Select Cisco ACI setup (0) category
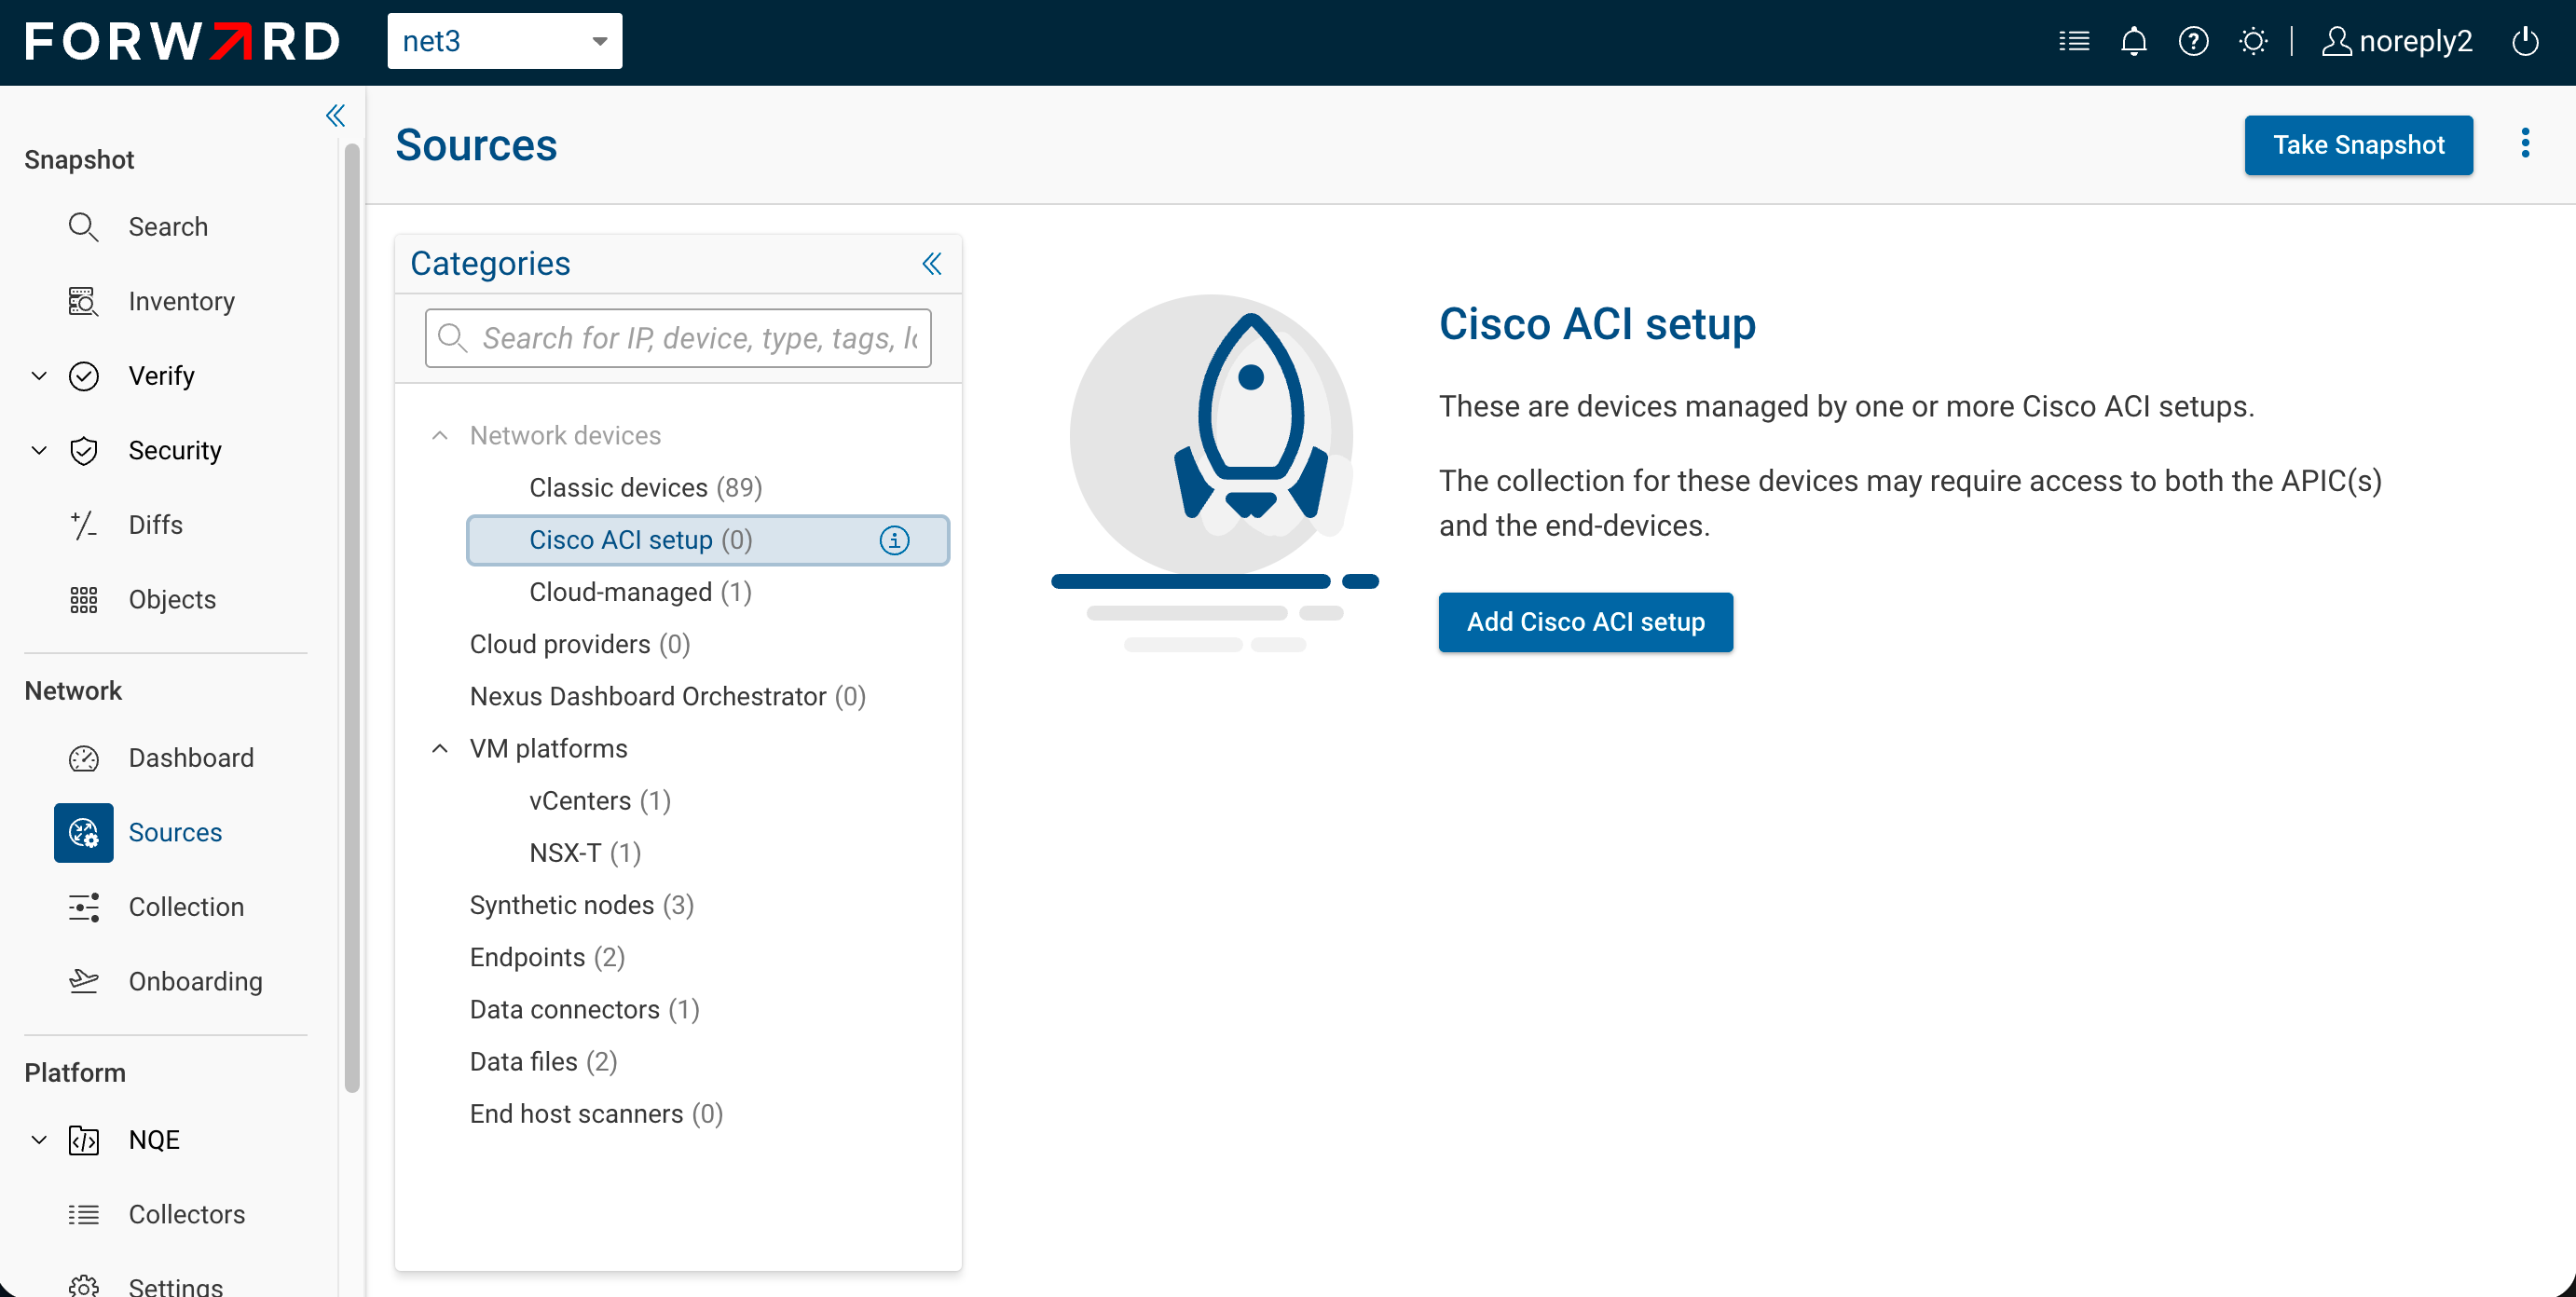The height and width of the screenshot is (1297, 2576). [x=708, y=540]
